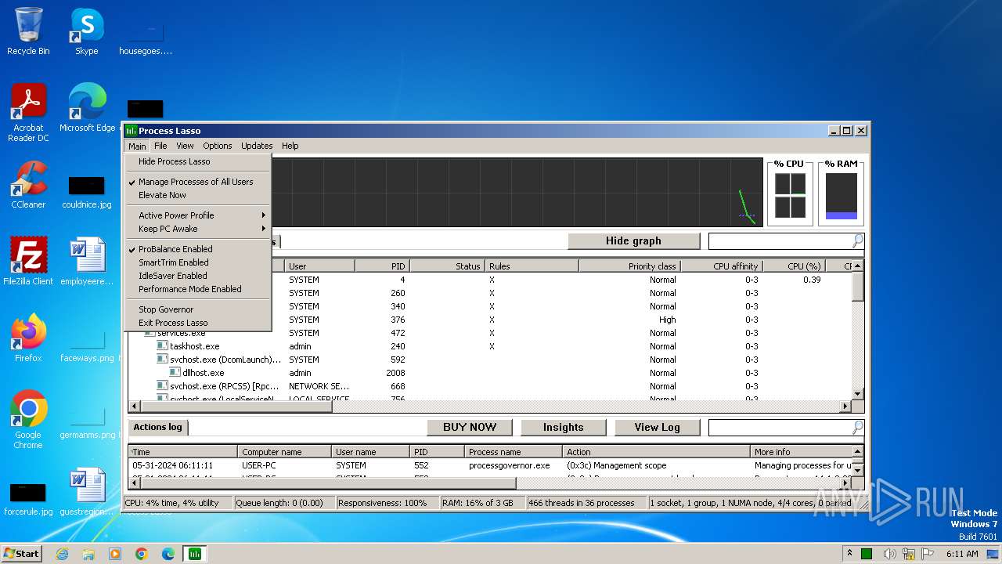Open Internet Explorer from the taskbar

(62, 554)
